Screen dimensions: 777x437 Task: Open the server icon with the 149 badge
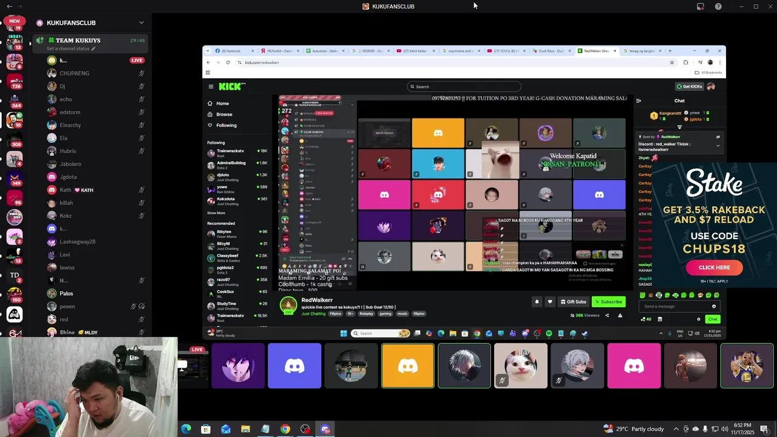15,178
